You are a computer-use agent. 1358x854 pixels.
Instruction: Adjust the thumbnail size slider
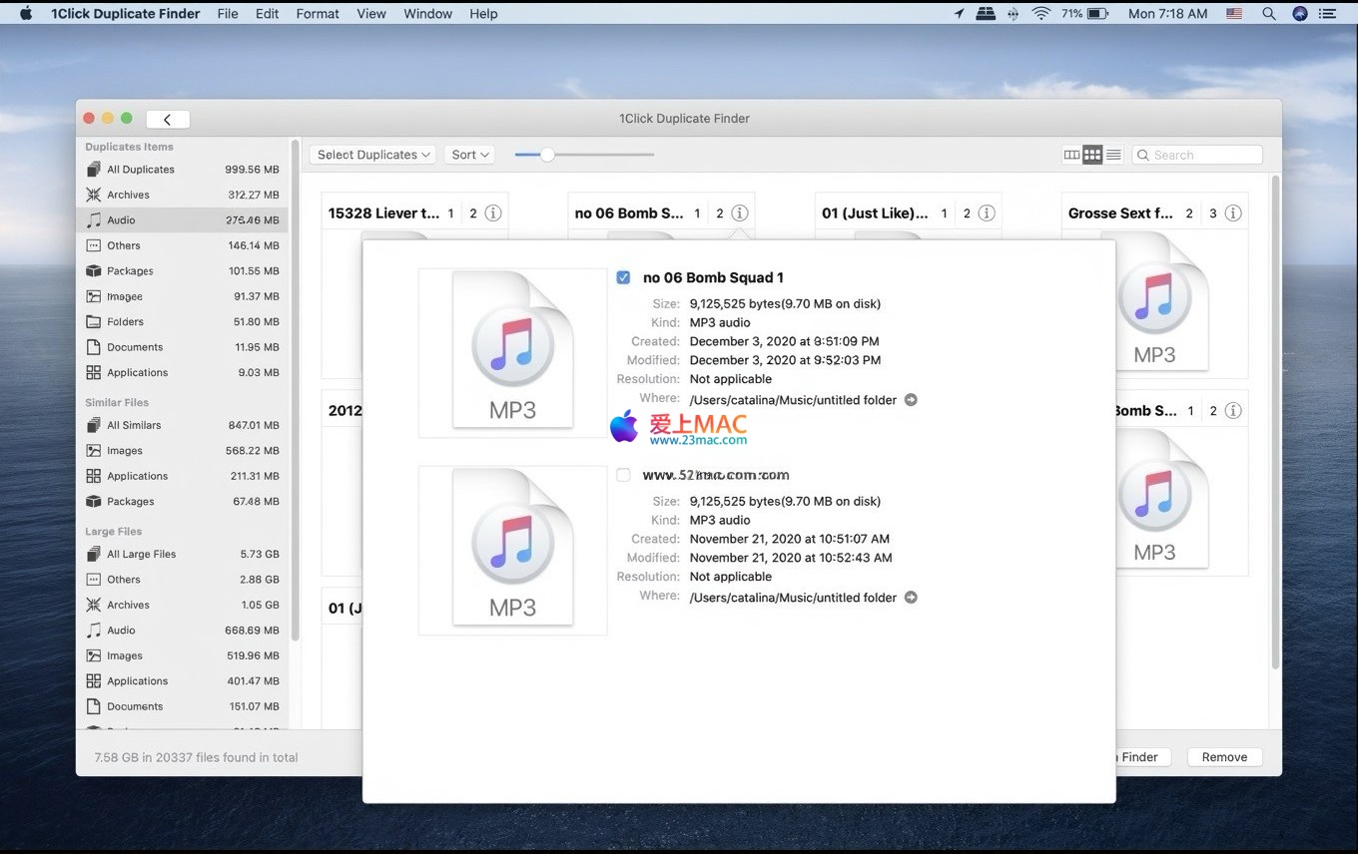coord(547,155)
